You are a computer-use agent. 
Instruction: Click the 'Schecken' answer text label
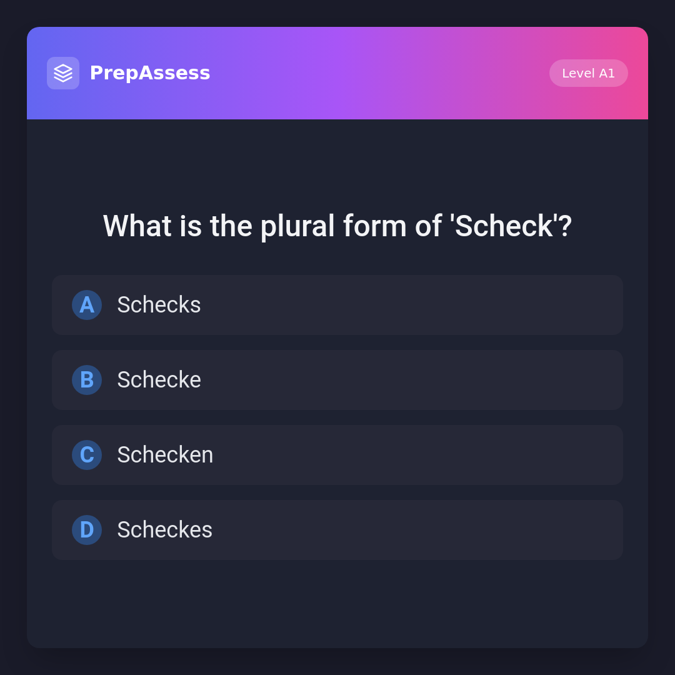[x=165, y=455]
